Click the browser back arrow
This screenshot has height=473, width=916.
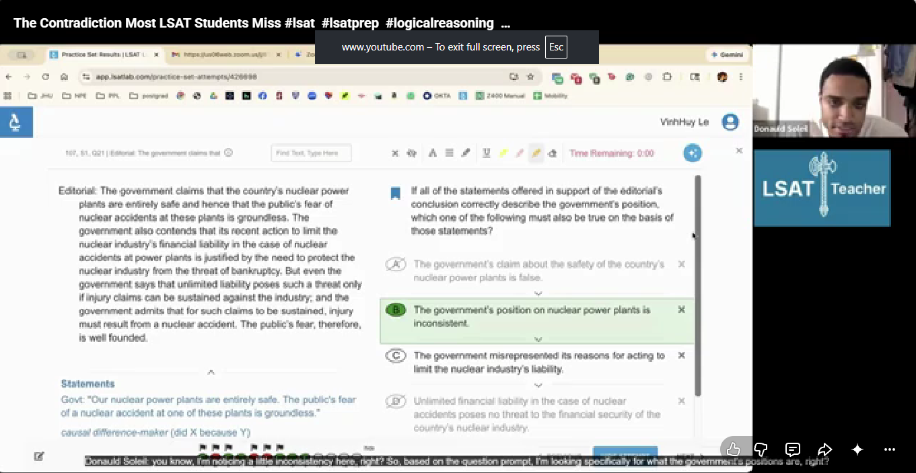(9, 77)
